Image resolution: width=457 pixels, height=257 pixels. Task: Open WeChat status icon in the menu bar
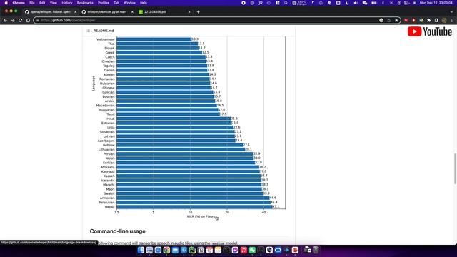click(x=365, y=3)
